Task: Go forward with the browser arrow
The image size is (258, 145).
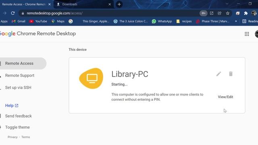Action: [x=5, y=13]
